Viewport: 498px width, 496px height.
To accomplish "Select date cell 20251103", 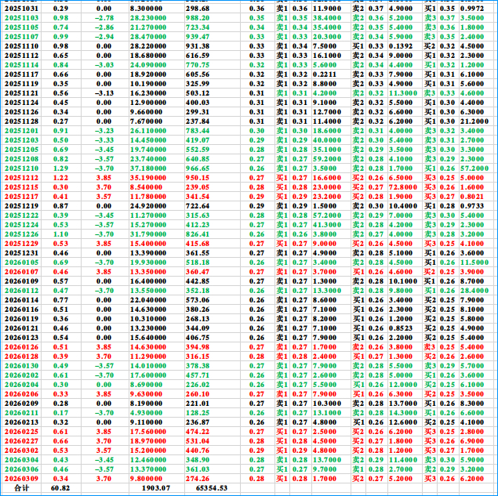I will pyautogui.click(x=21, y=18).
